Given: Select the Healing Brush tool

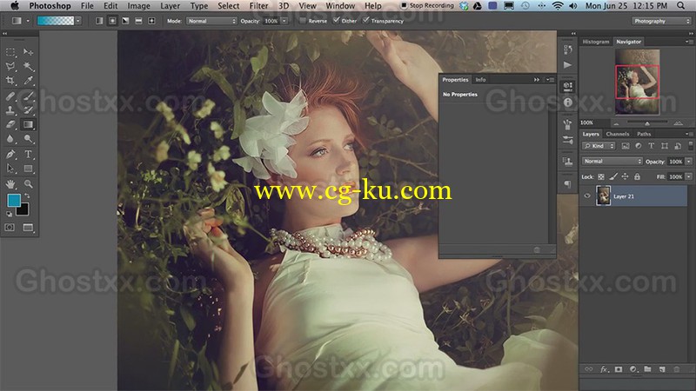Looking at the screenshot, I should pyautogui.click(x=10, y=96).
